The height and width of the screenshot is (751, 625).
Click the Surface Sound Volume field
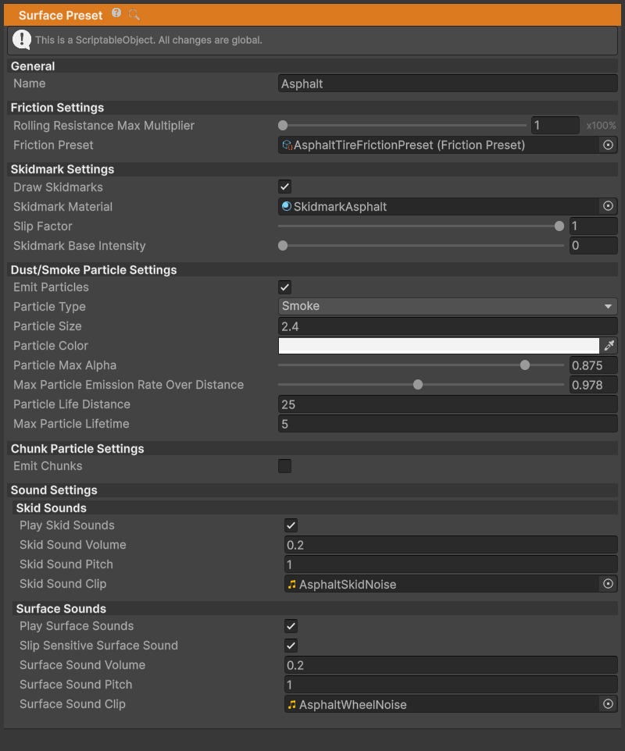click(x=451, y=665)
